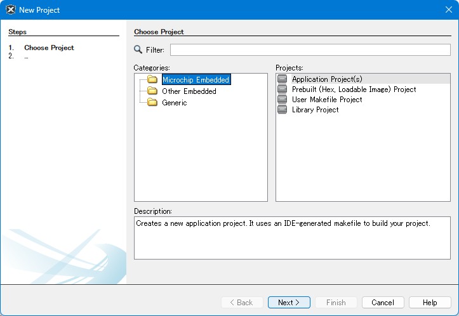
Task: Choose User Makefile Project from the list
Action: tap(327, 100)
